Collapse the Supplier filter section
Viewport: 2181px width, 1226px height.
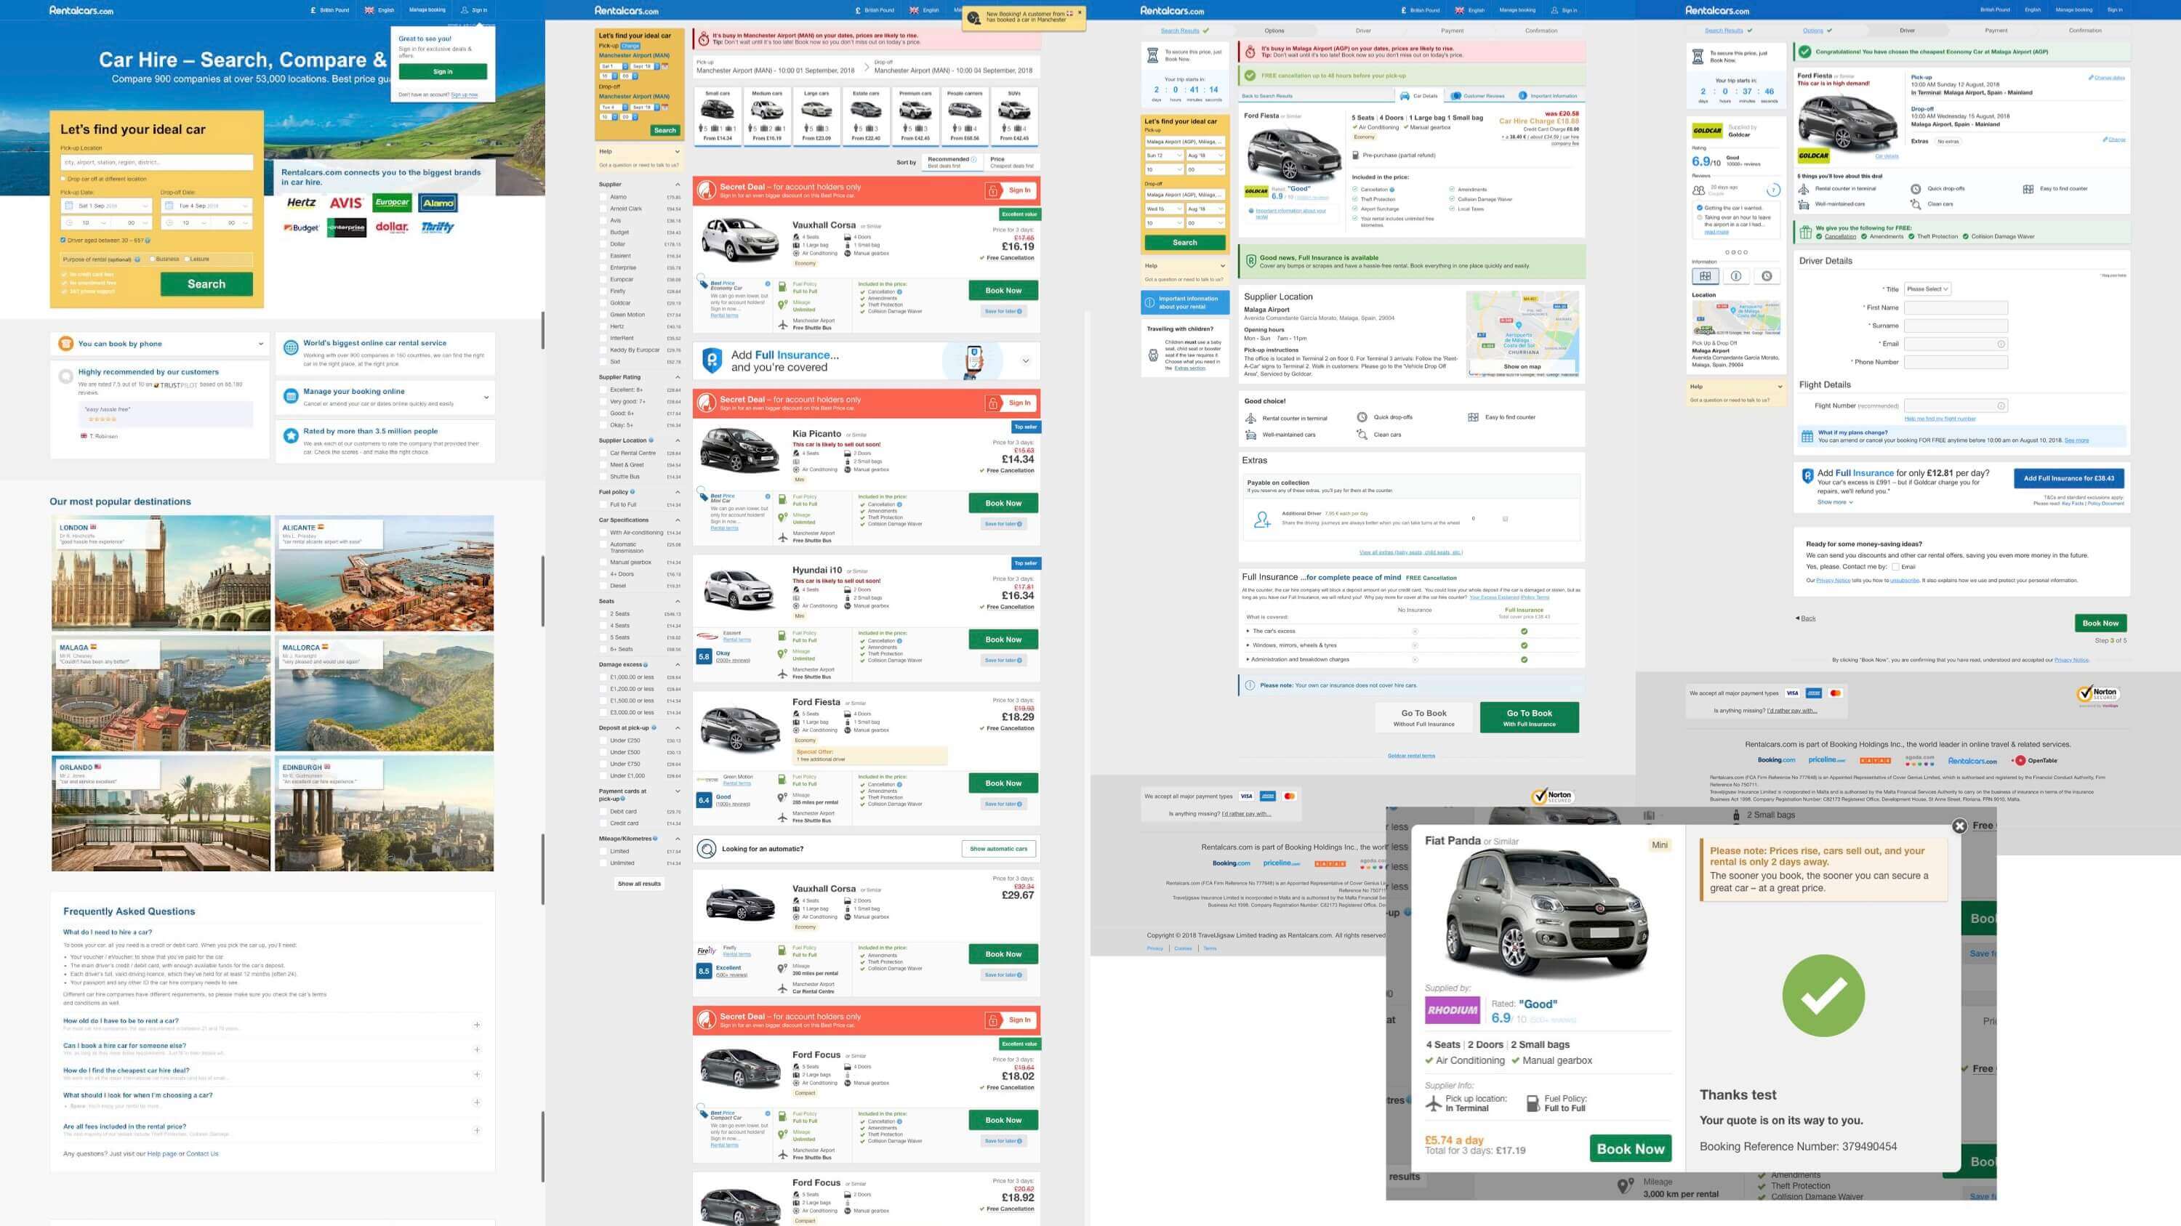[678, 185]
